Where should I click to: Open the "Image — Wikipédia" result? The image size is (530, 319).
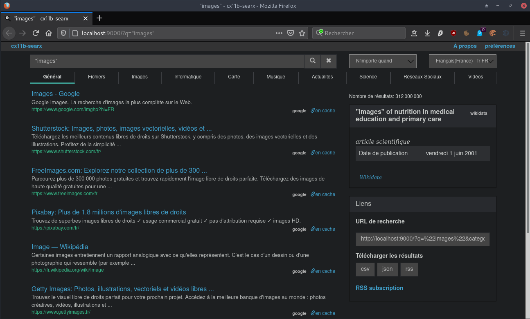[x=60, y=247]
